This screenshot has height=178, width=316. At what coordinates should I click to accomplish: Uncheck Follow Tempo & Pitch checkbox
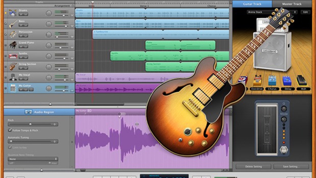pyautogui.click(x=10, y=130)
